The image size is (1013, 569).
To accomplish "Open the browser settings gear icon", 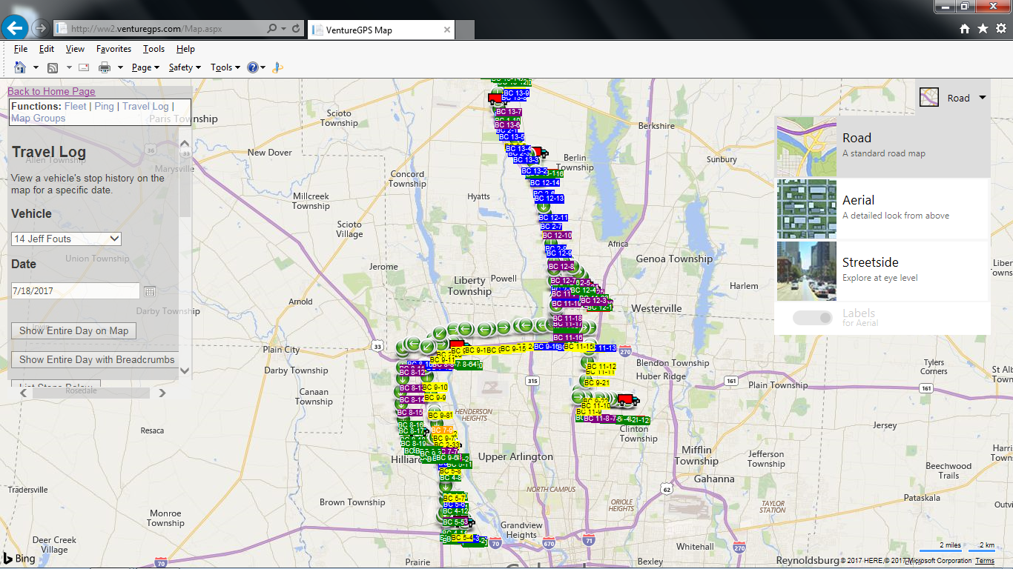I will tap(1000, 28).
